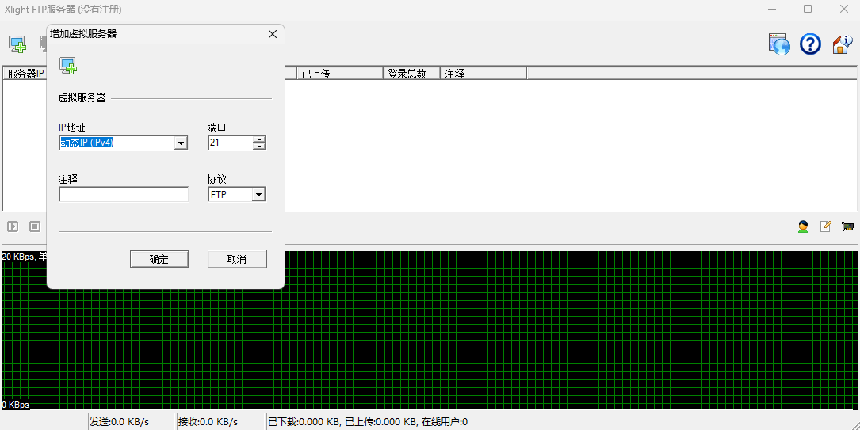Cancel with the 取消 button
This screenshot has height=430, width=860.
point(237,260)
